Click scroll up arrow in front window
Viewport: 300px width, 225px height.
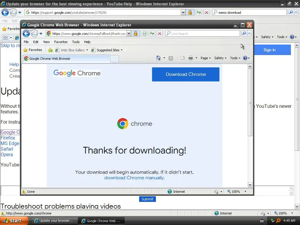click(x=250, y=67)
